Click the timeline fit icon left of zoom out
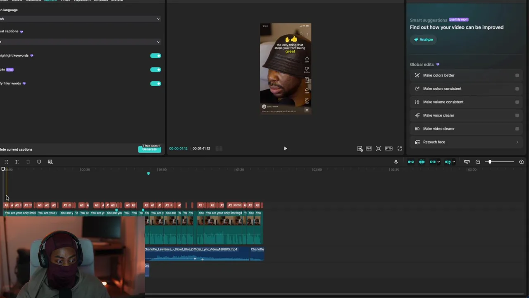529x298 pixels. [467, 162]
